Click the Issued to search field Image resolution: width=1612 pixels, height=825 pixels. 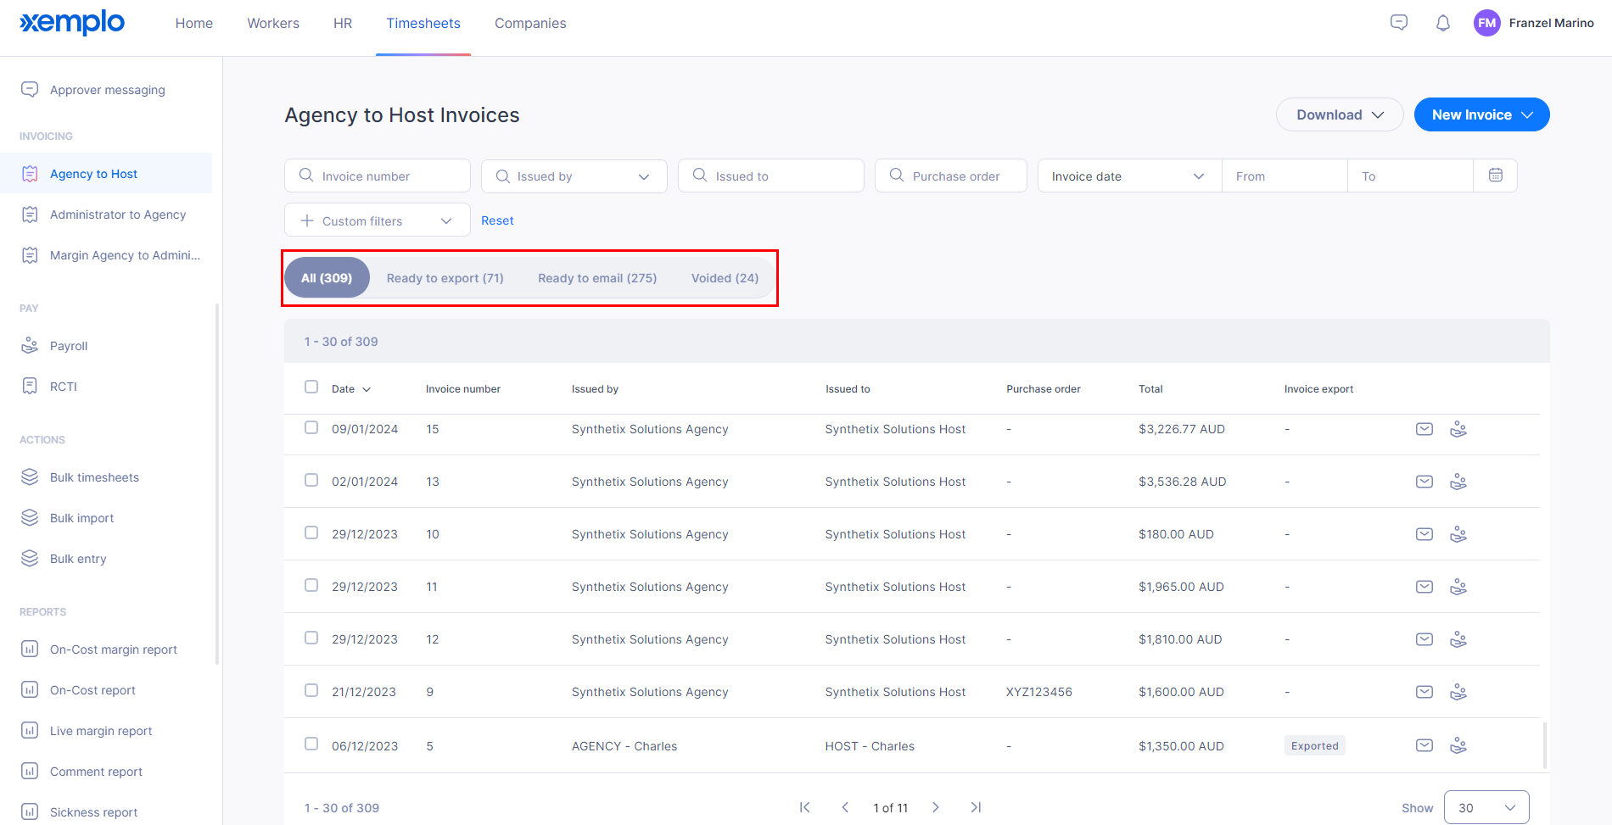pyautogui.click(x=771, y=176)
